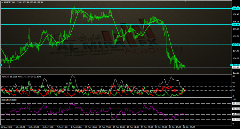Click the current price marker 133.55
The height and width of the screenshot is (129, 240).
pos(236,68)
